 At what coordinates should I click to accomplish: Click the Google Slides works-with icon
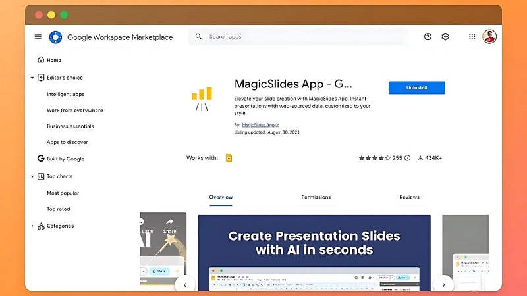[229, 158]
